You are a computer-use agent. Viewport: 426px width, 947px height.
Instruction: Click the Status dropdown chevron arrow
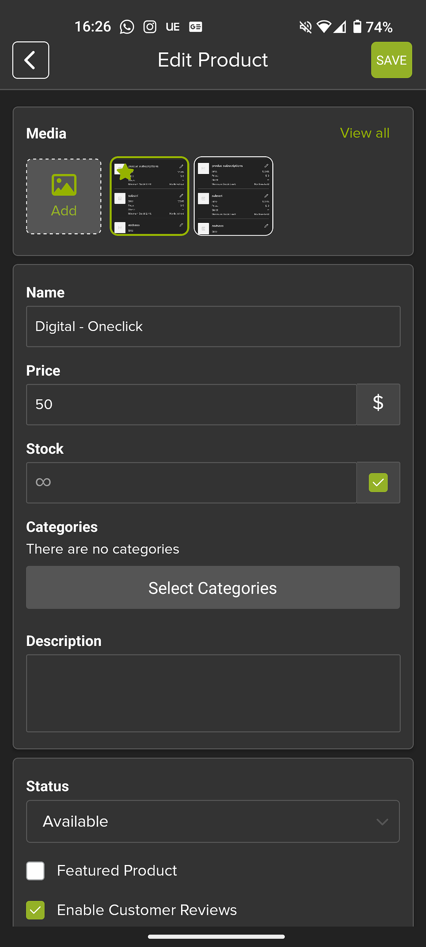click(x=382, y=822)
